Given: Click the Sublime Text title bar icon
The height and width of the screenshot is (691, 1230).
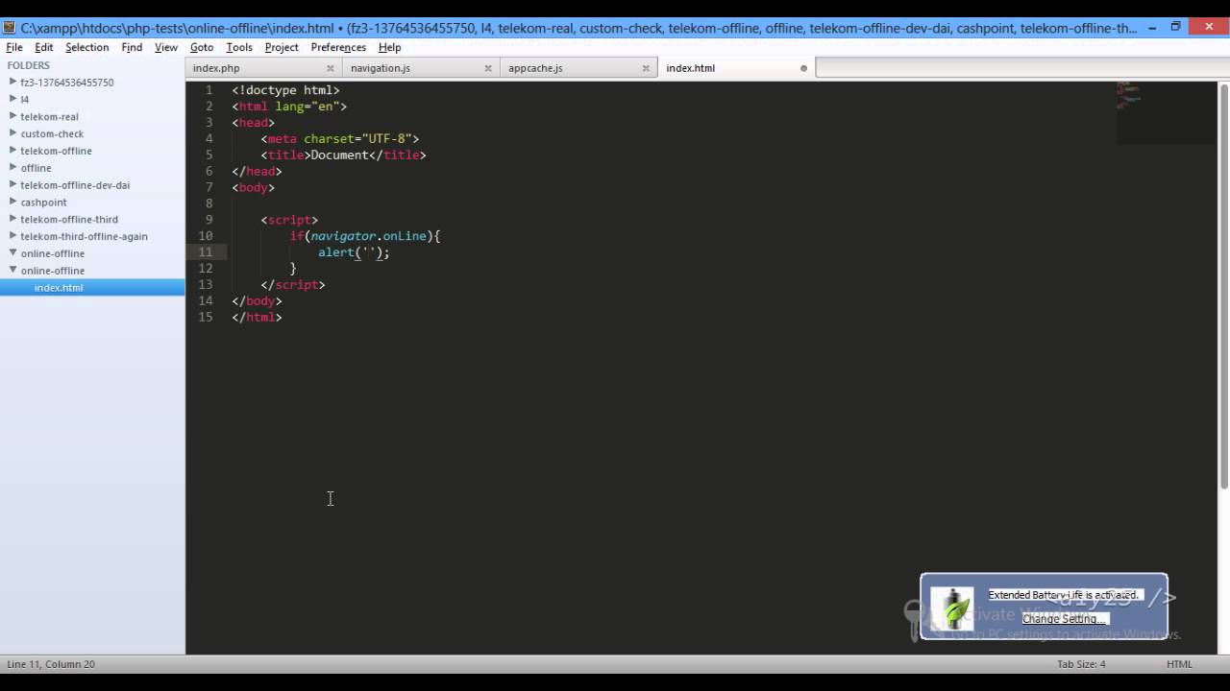Looking at the screenshot, I should [9, 28].
